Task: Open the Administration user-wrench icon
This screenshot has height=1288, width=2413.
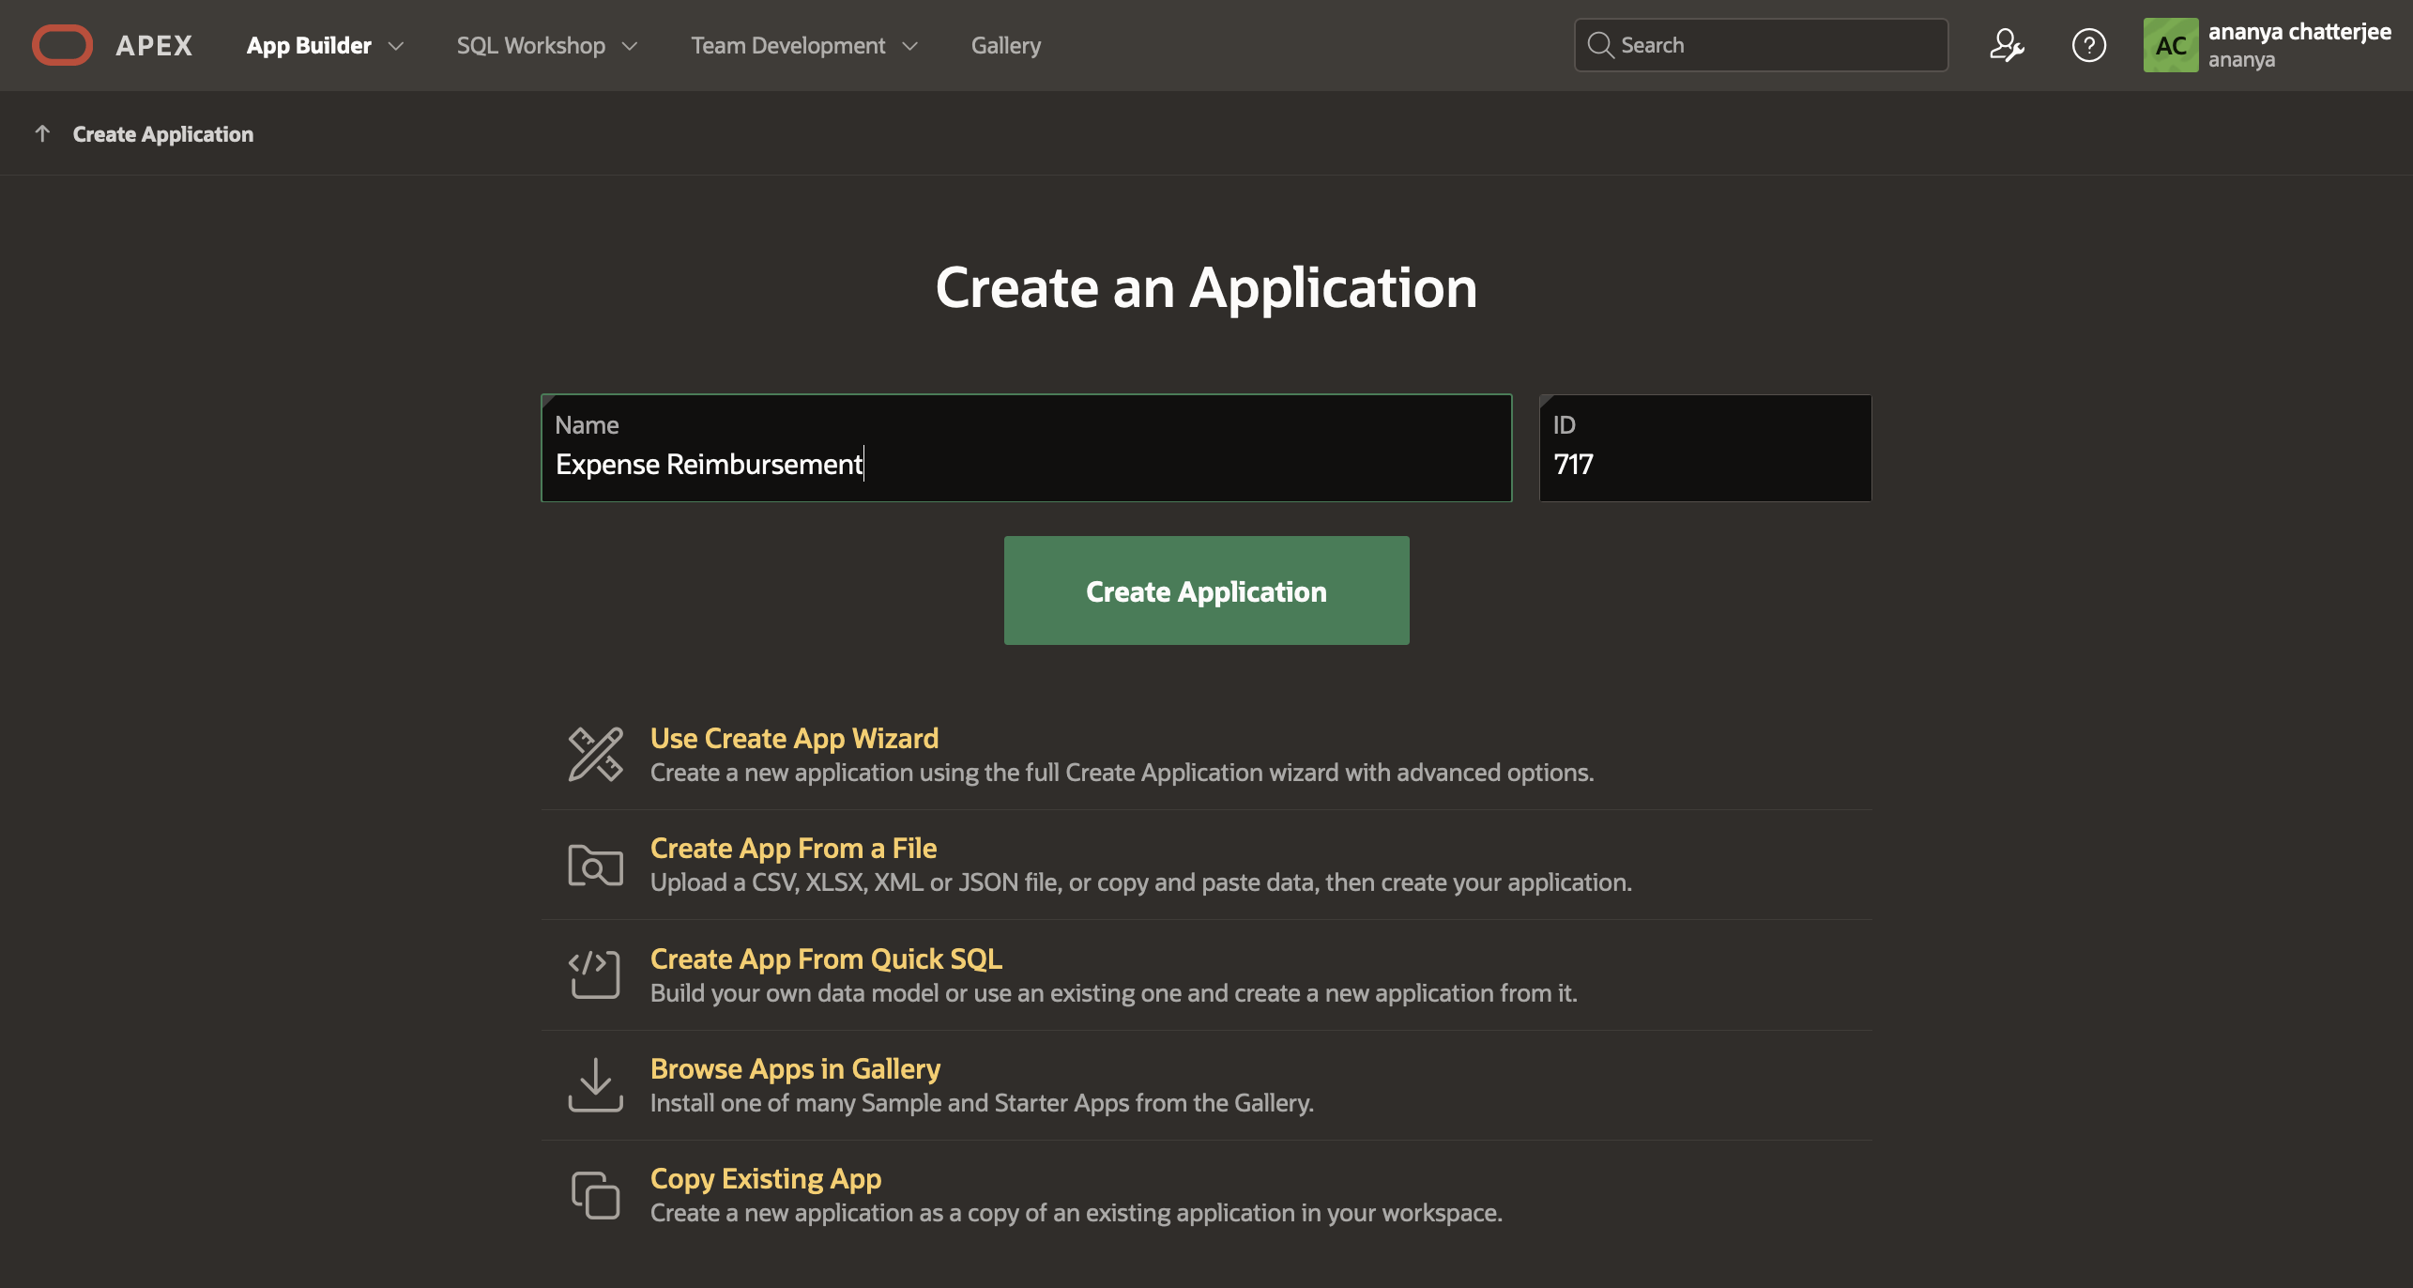Action: [2006, 45]
